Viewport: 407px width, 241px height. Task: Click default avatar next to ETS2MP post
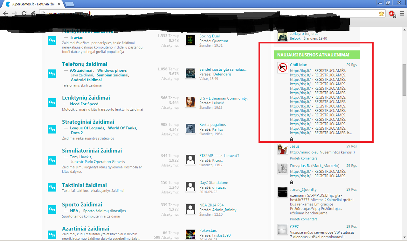coord(190,159)
